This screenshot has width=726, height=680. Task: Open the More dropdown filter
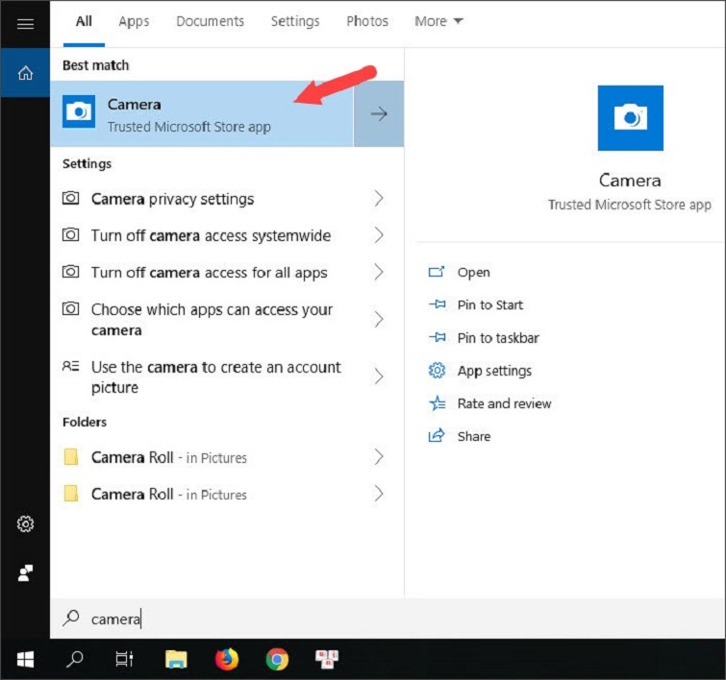point(438,21)
